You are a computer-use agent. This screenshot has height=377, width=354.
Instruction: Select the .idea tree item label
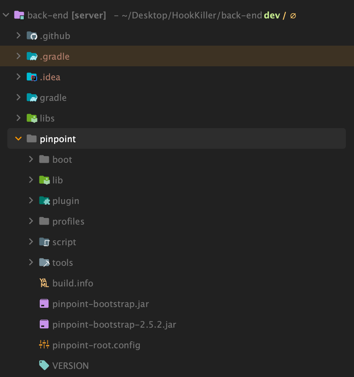pyautogui.click(x=50, y=77)
